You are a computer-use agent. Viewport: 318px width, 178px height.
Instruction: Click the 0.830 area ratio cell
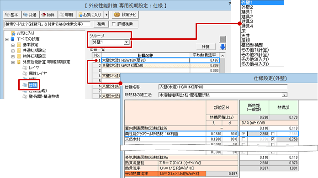(x=254, y=117)
